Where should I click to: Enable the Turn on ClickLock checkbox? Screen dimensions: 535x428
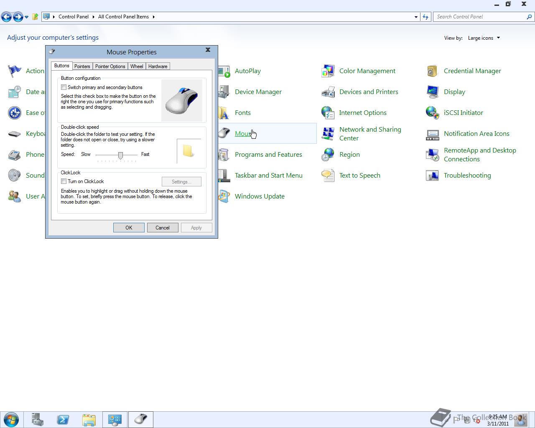(x=64, y=181)
